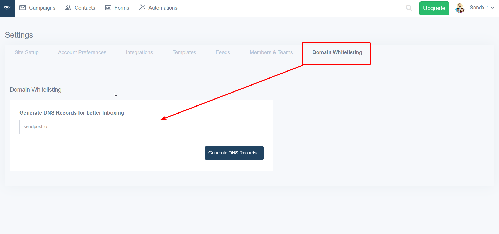Click the Settings page heading
Screen dimensions: 499x234
(x=19, y=35)
